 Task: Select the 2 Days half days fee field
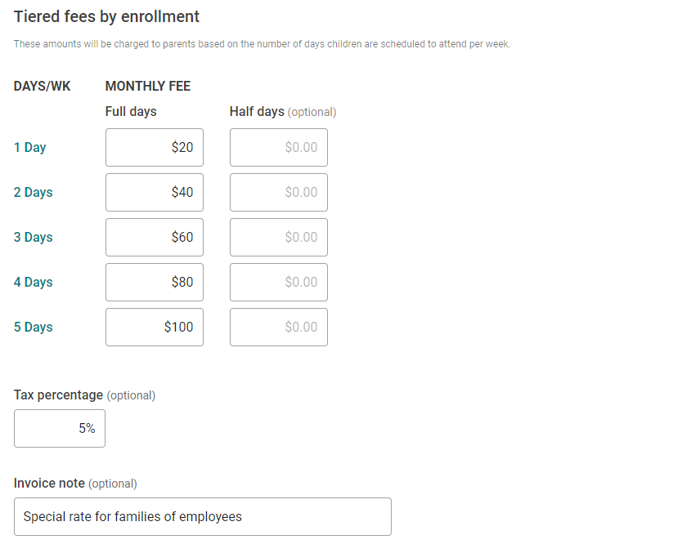point(279,193)
